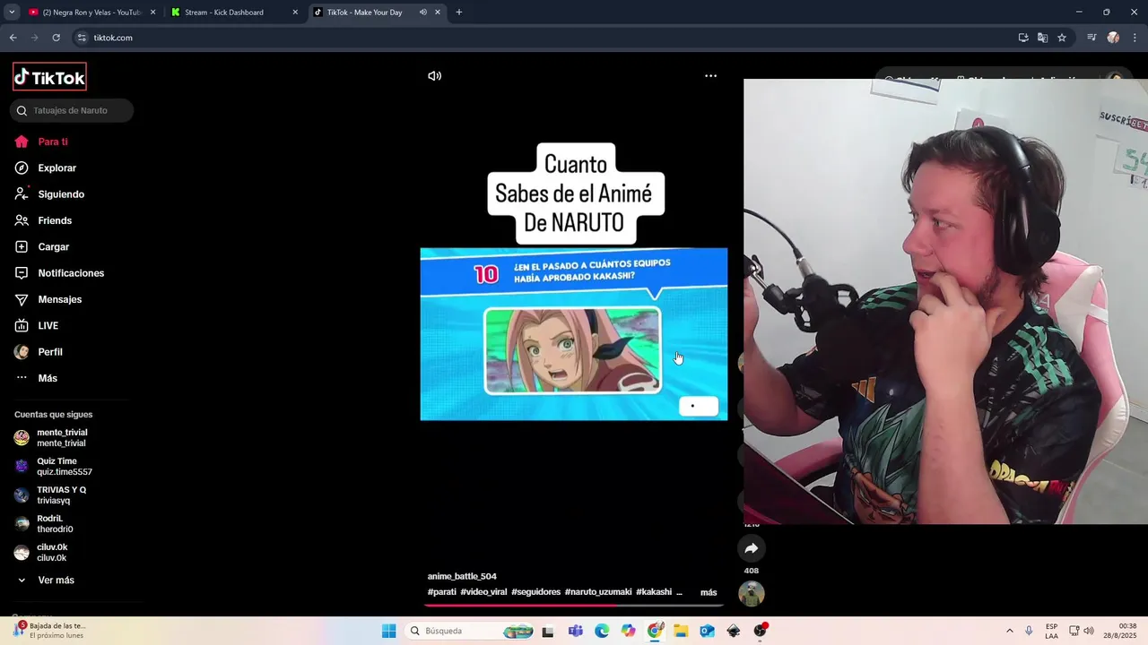Click the taskbar Búsqueda search box
Image resolution: width=1148 pixels, height=645 pixels.
click(x=470, y=631)
